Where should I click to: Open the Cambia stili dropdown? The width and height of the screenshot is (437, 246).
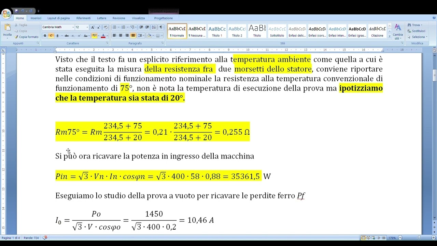(x=398, y=31)
